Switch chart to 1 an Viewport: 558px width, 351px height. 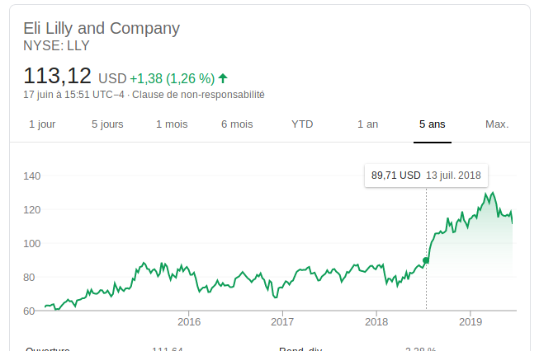[367, 124]
